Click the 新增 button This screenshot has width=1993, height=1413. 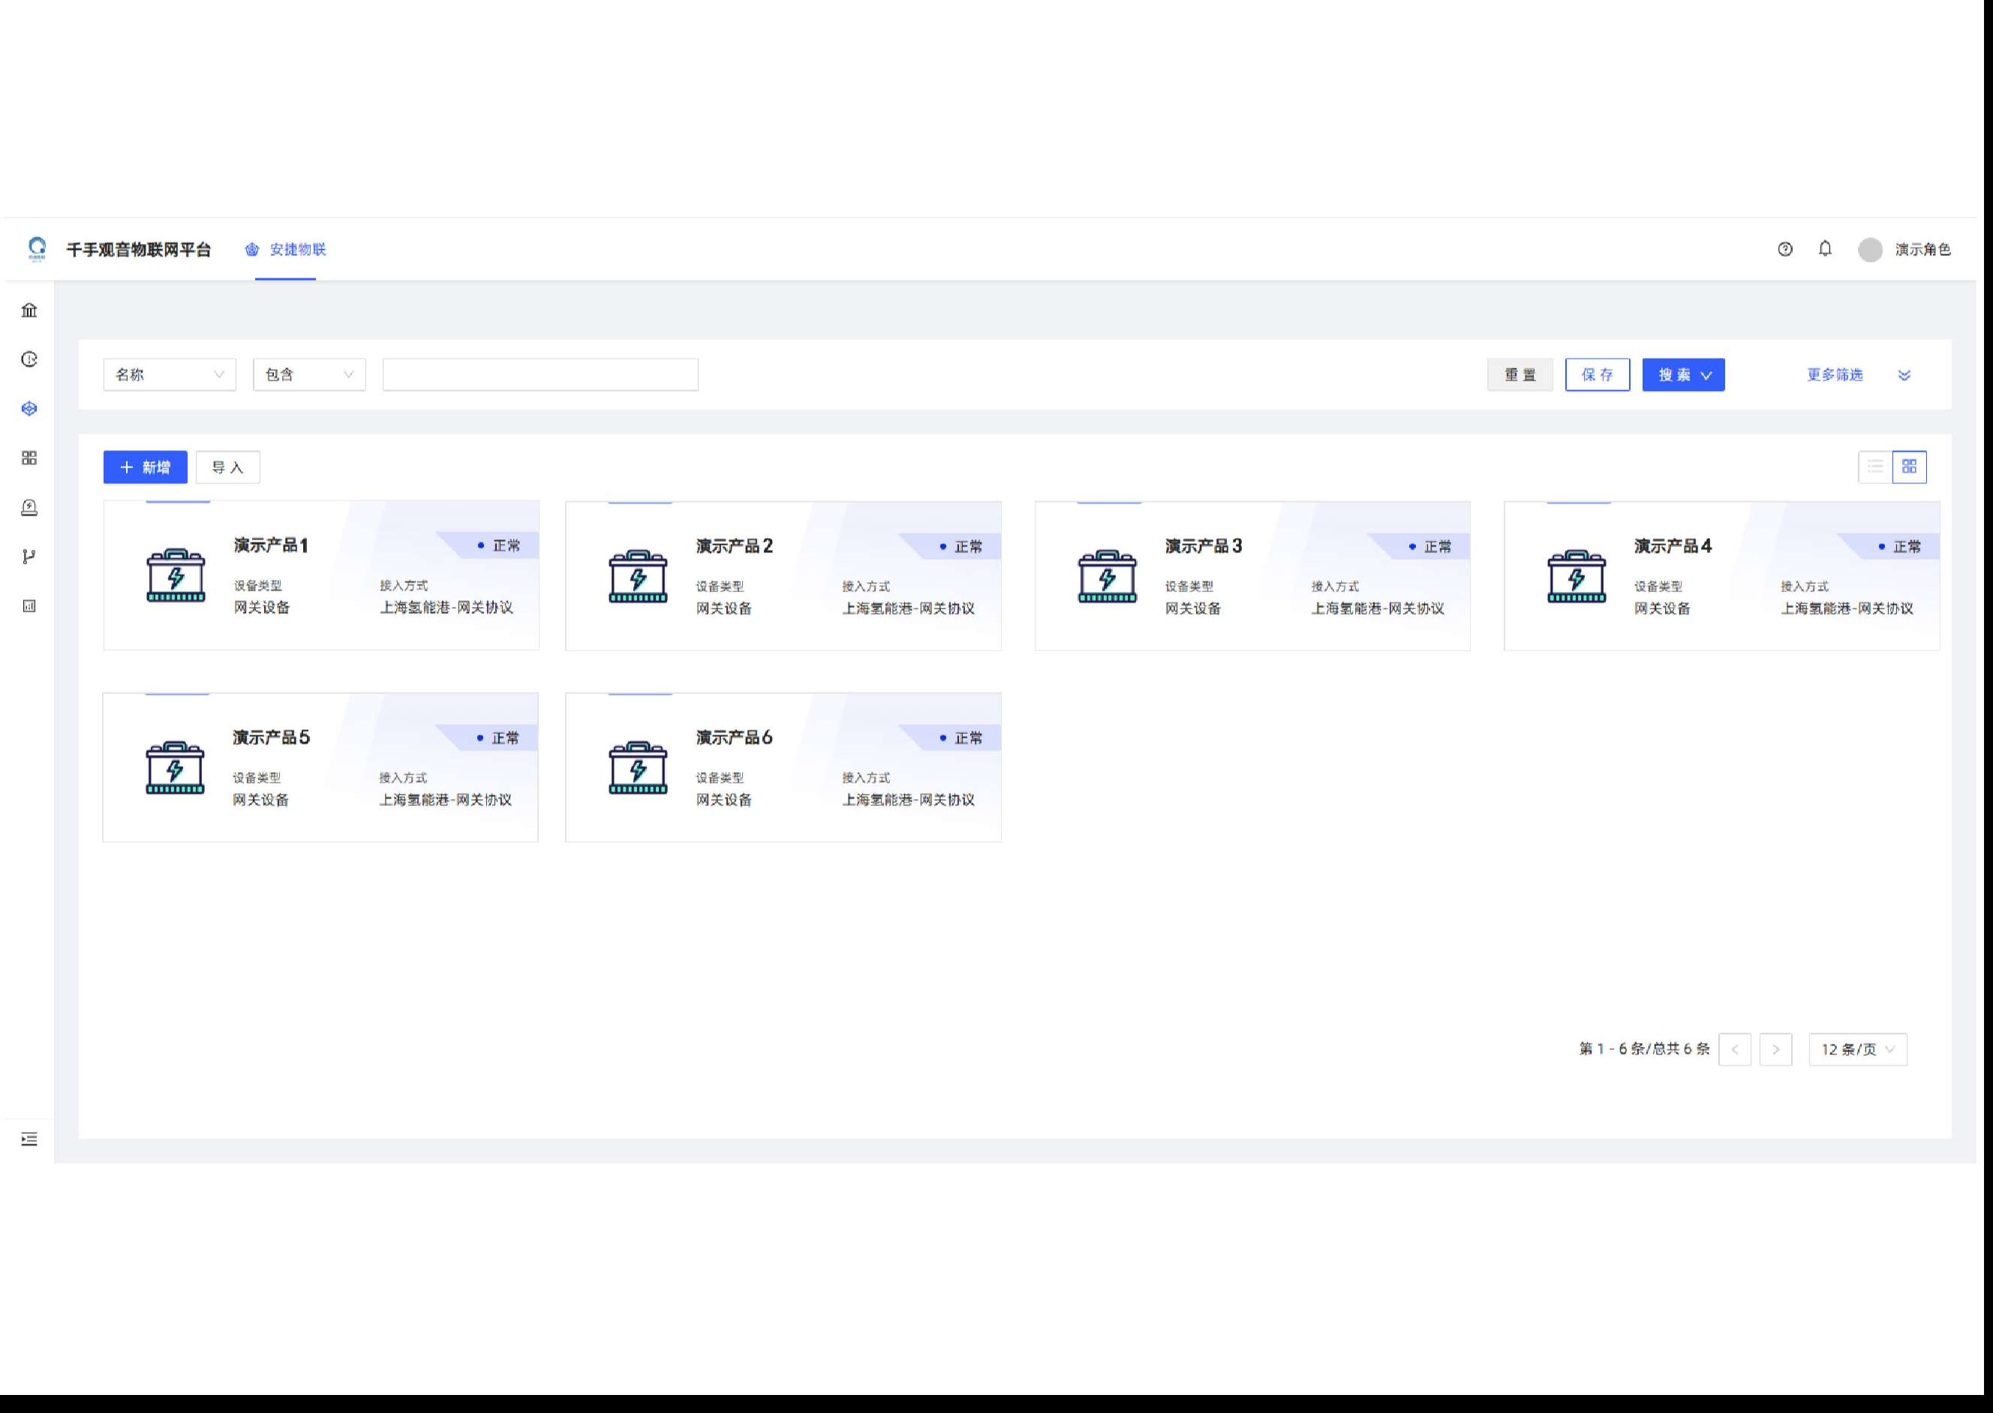pyautogui.click(x=146, y=467)
